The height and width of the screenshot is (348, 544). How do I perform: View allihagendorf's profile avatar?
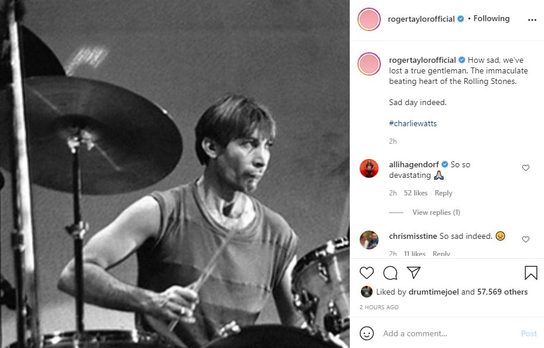[369, 168]
